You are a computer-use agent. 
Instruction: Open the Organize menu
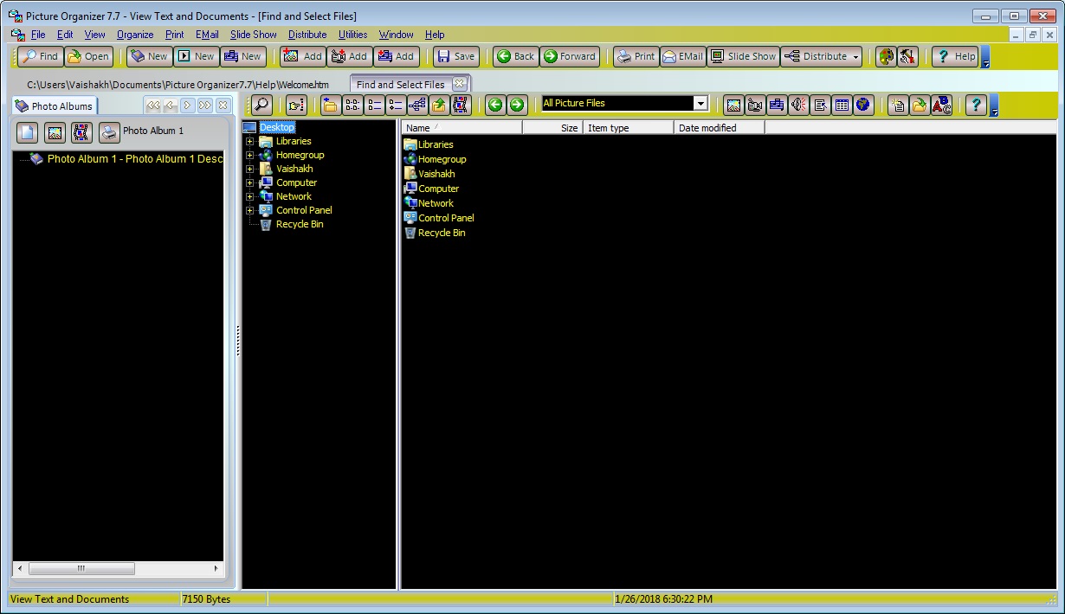pyautogui.click(x=134, y=35)
